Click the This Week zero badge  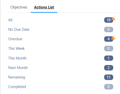tap(109, 48)
